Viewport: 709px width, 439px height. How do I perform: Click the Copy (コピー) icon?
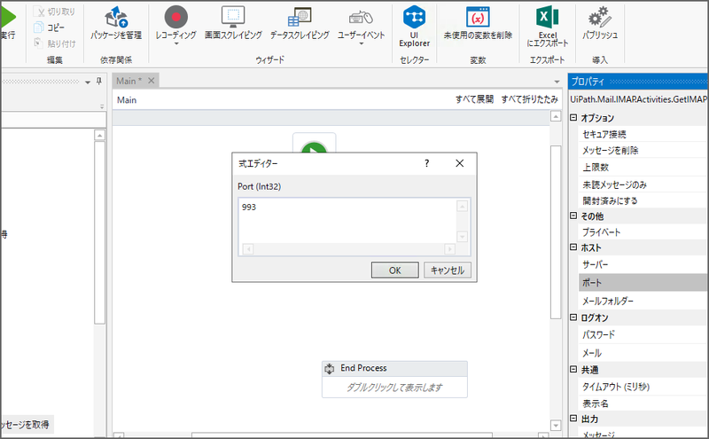click(x=39, y=27)
